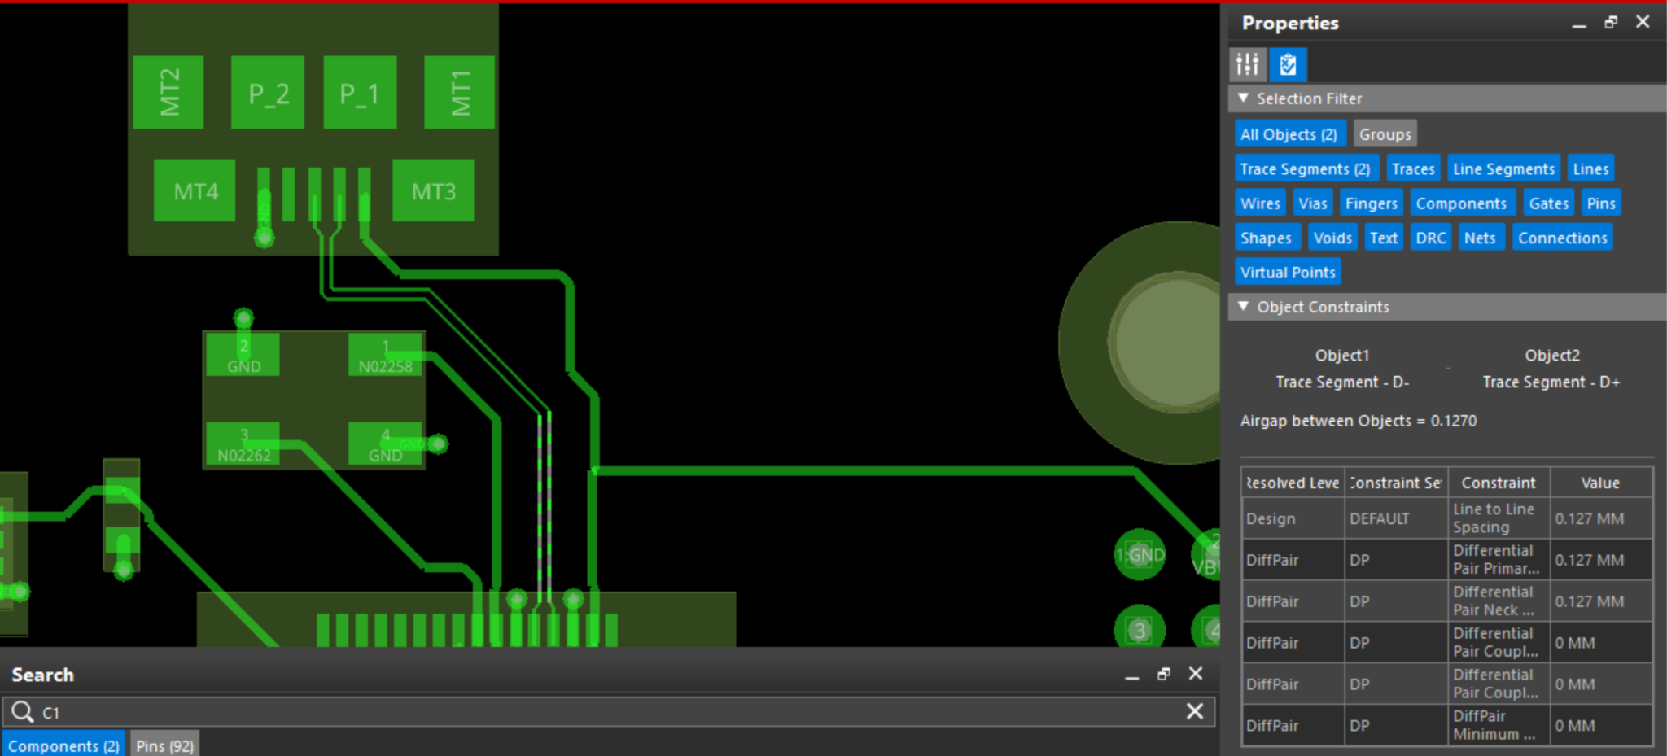
Task: Click the Value column header
Action: 1599,482
